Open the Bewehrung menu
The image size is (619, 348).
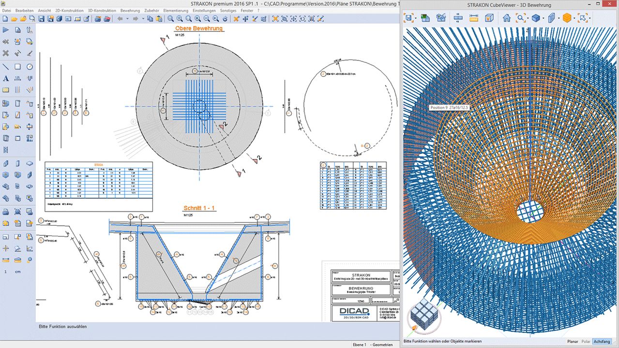click(130, 10)
